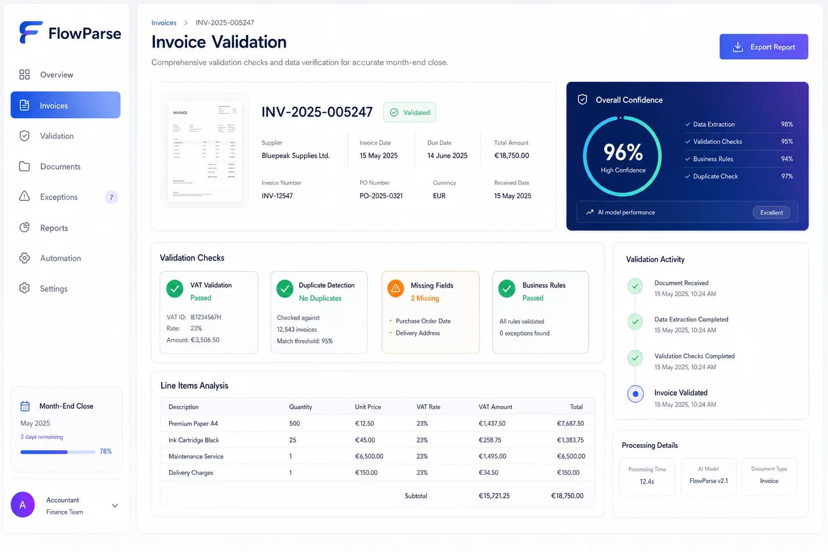Click the Duplicate Check 97% row
Viewport: 828px width, 552px height.
tap(739, 176)
